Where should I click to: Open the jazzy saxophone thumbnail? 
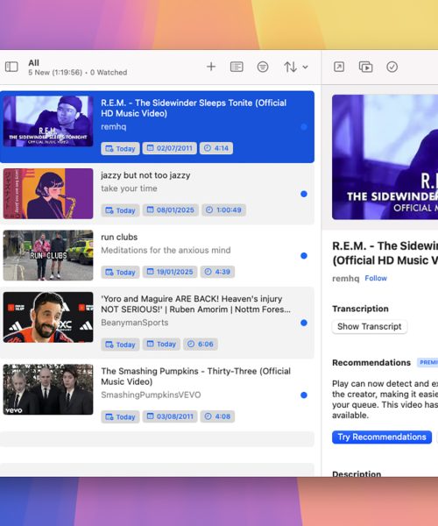[x=48, y=194]
